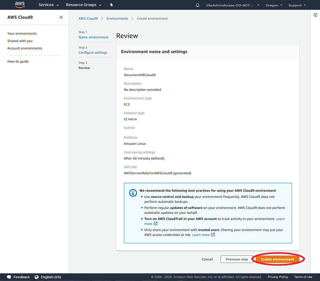The width and height of the screenshot is (320, 281).
Task: Click the external link icon after CloudTrail Learn more
Action: click(156, 224)
